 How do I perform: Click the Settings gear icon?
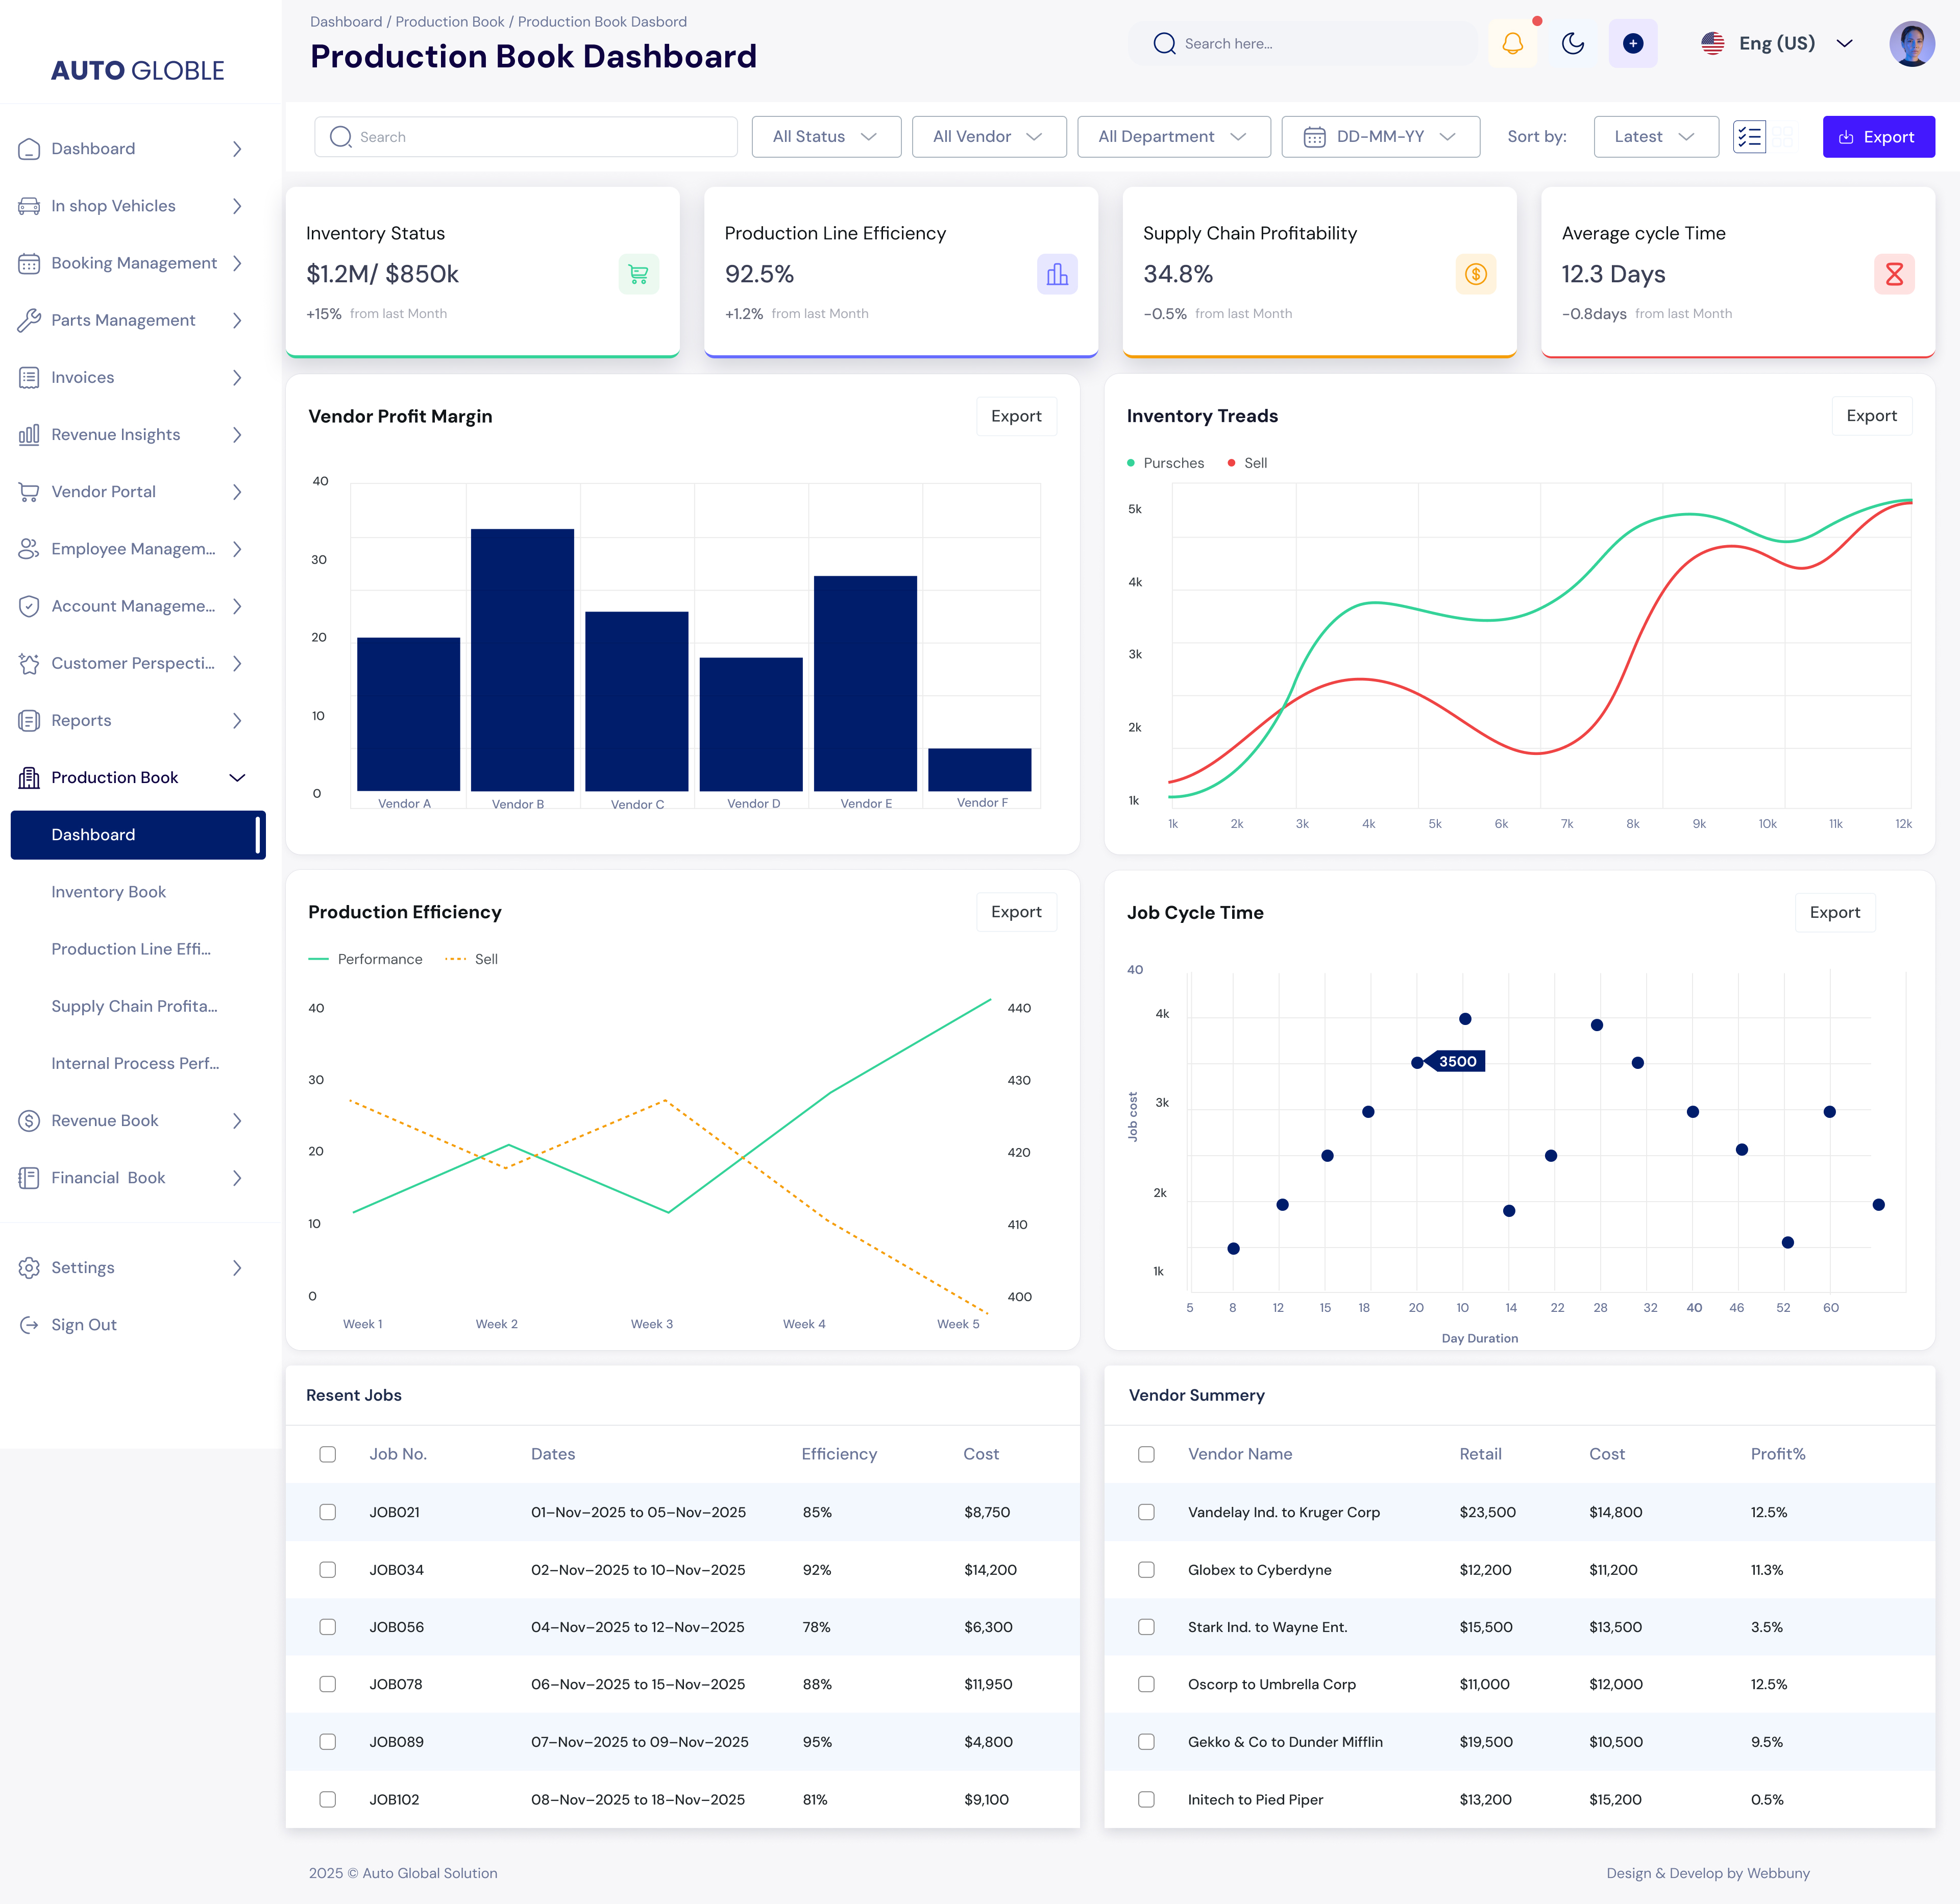coord(29,1268)
